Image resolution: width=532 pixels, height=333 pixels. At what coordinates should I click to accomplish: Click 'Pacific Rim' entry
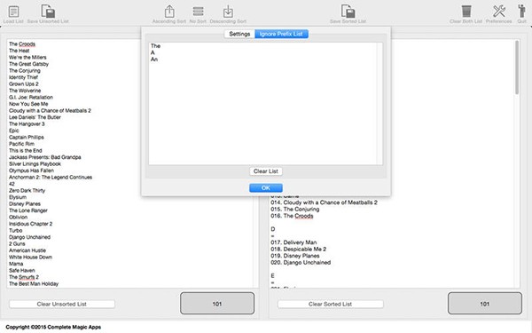tap(21, 144)
